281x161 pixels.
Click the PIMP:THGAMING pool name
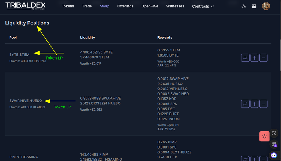coord(24,157)
